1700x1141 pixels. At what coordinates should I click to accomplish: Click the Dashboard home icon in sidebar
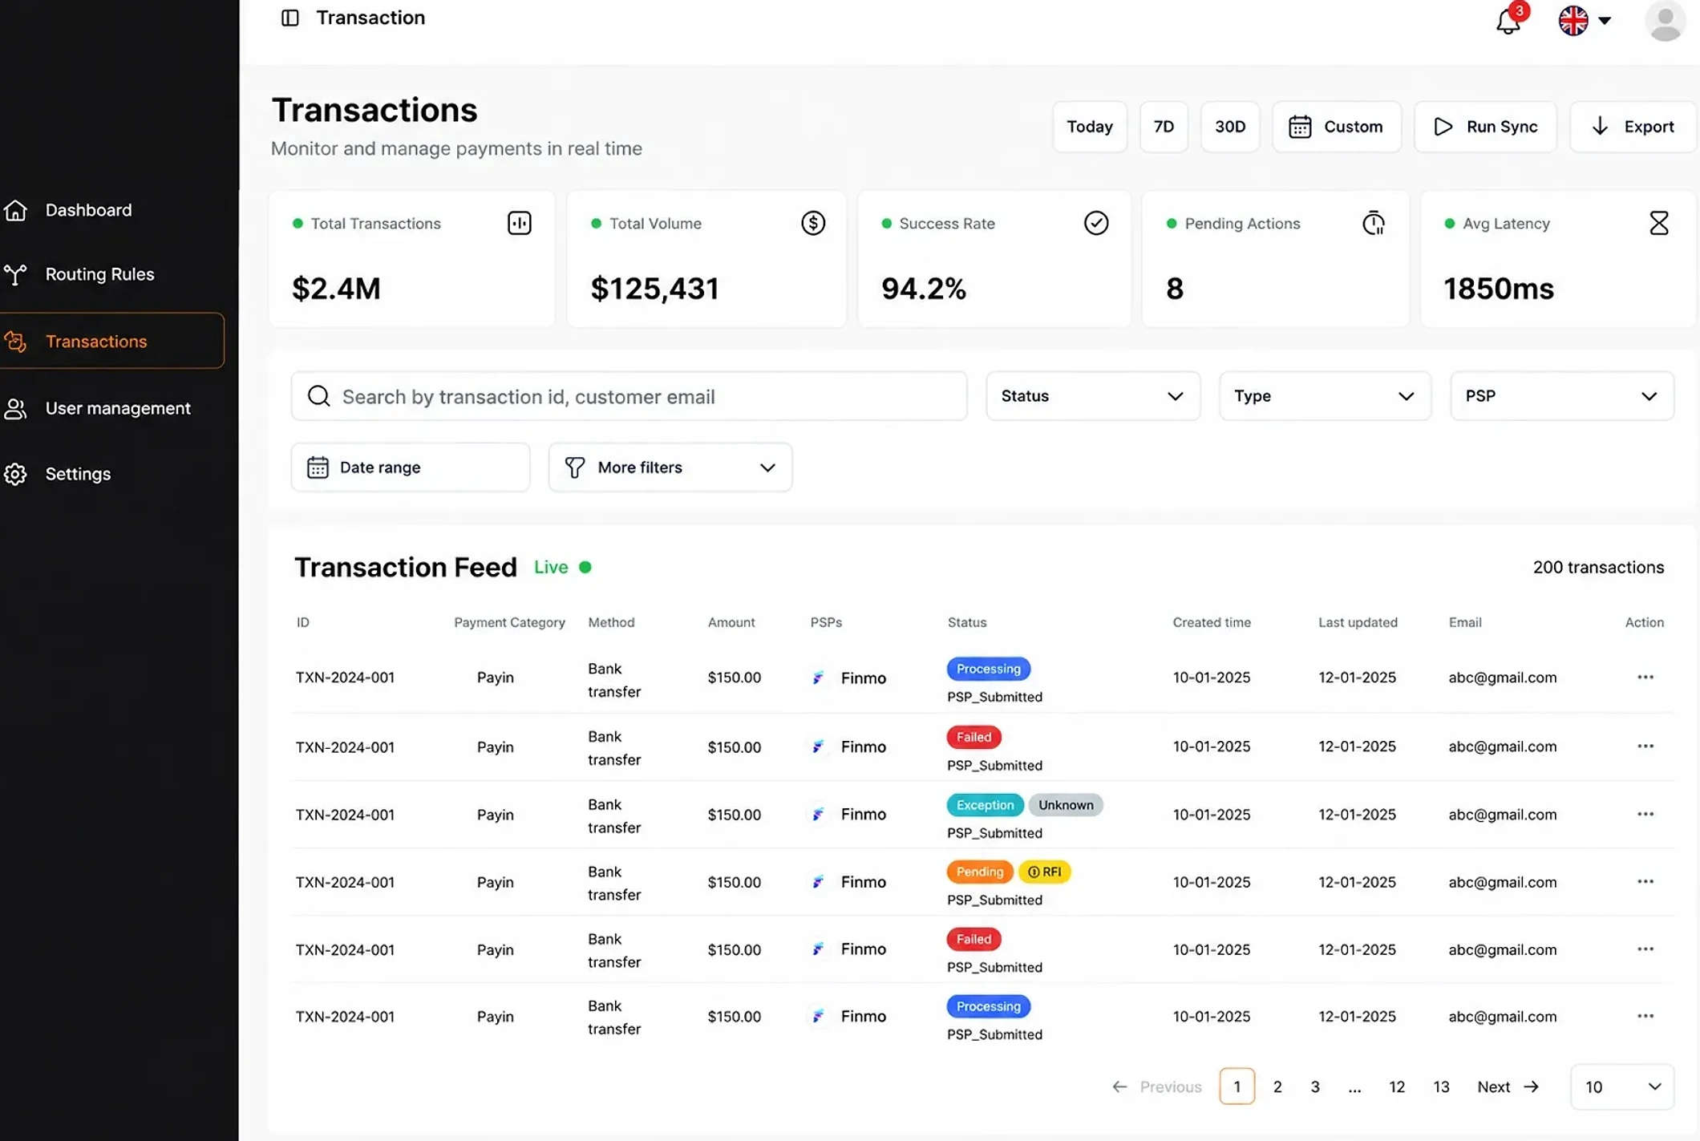coord(15,210)
